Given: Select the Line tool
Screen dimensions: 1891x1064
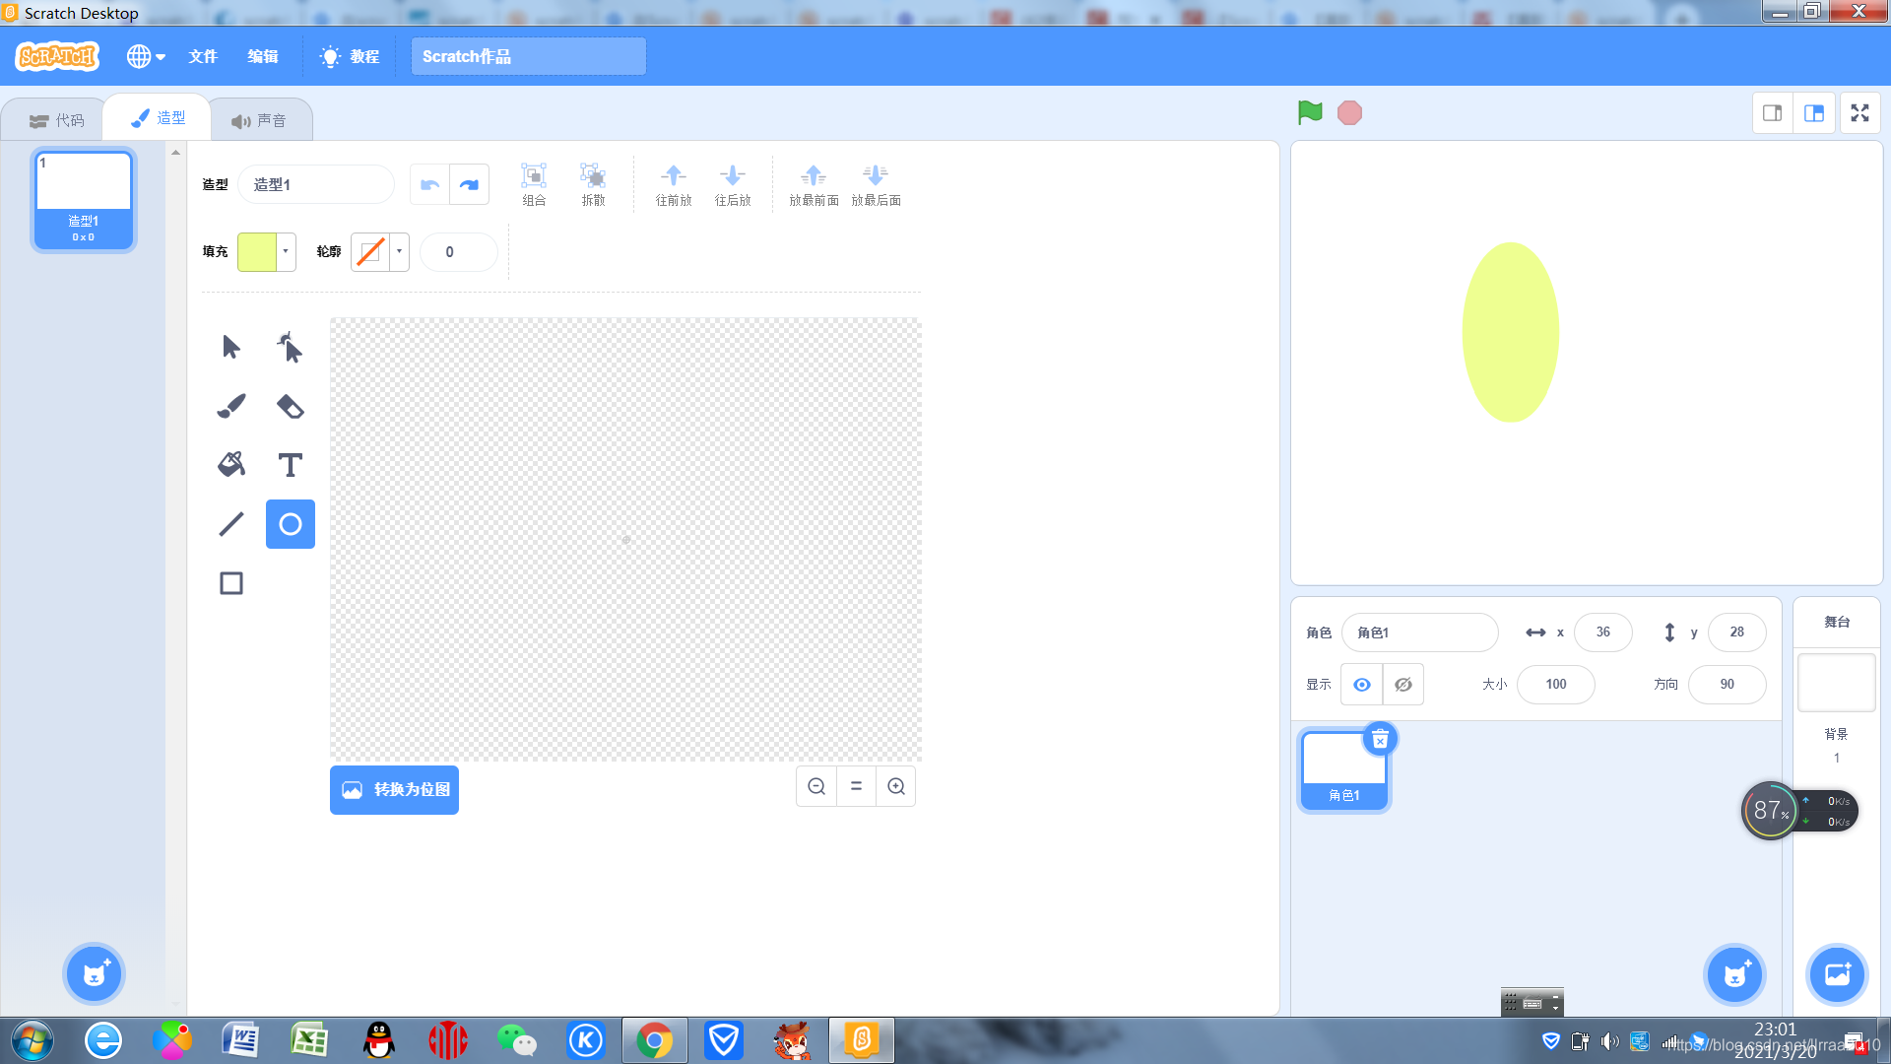Looking at the screenshot, I should point(230,523).
